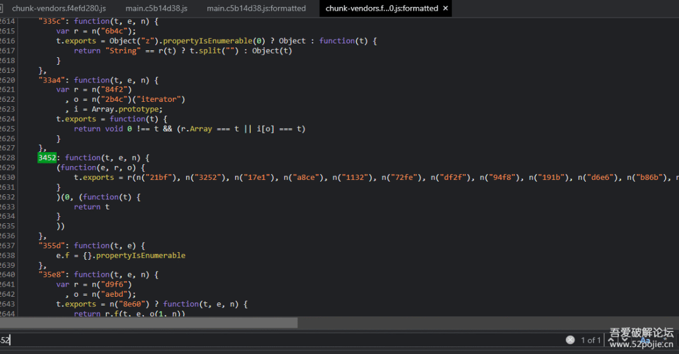Click line number 2620 in gutter

pyautogui.click(x=8, y=80)
